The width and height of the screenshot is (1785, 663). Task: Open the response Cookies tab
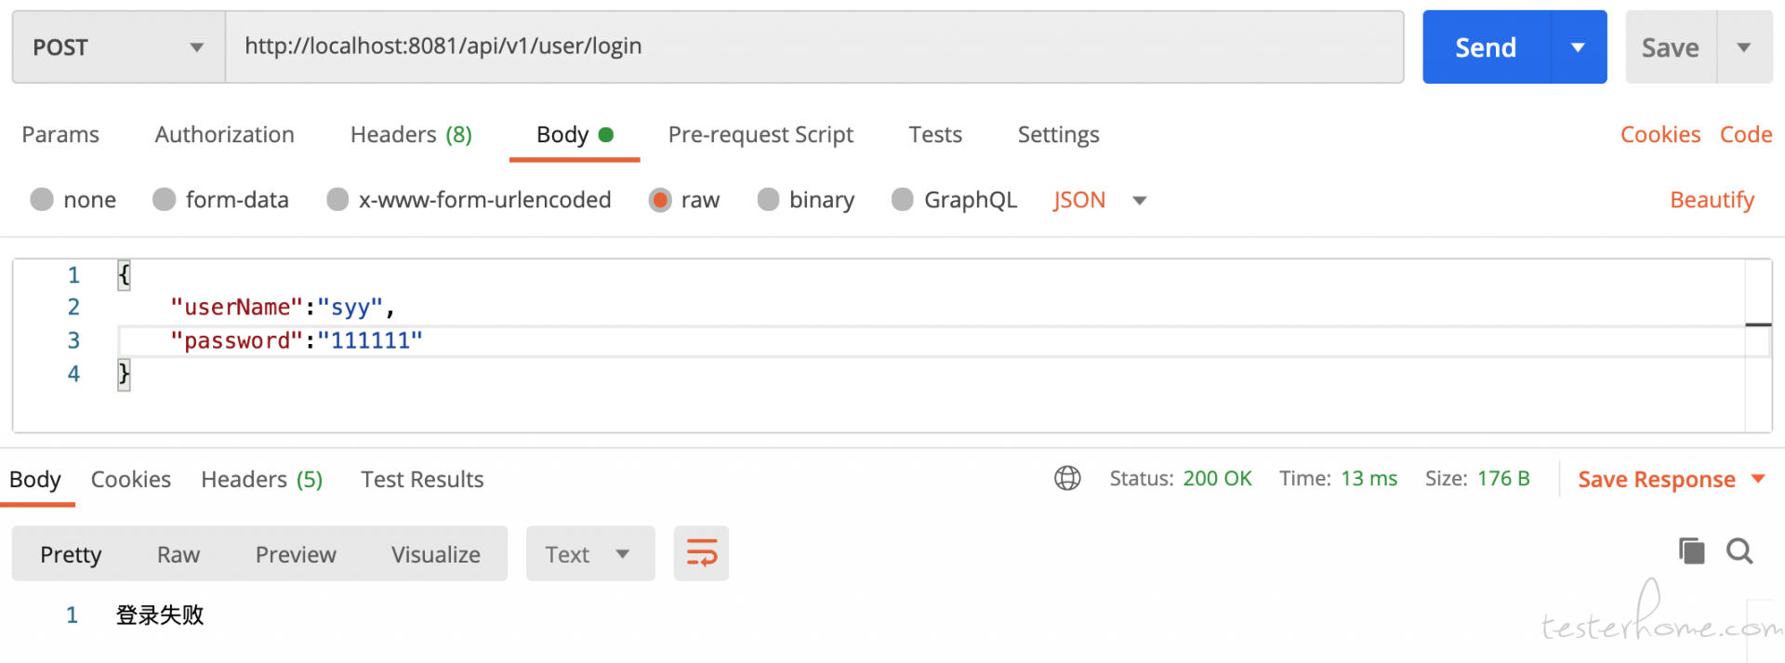pyautogui.click(x=131, y=479)
